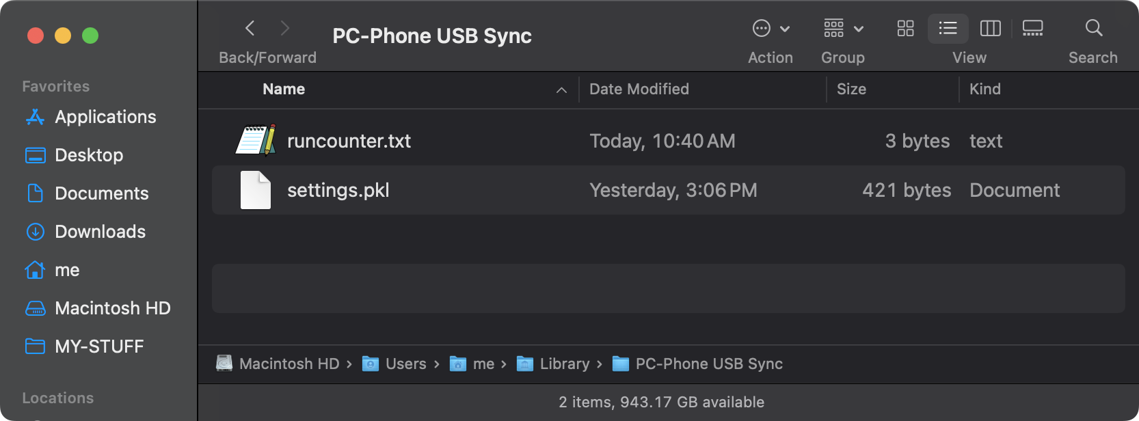Select the runcounter.txt file
This screenshot has height=421, width=1139.
click(349, 141)
